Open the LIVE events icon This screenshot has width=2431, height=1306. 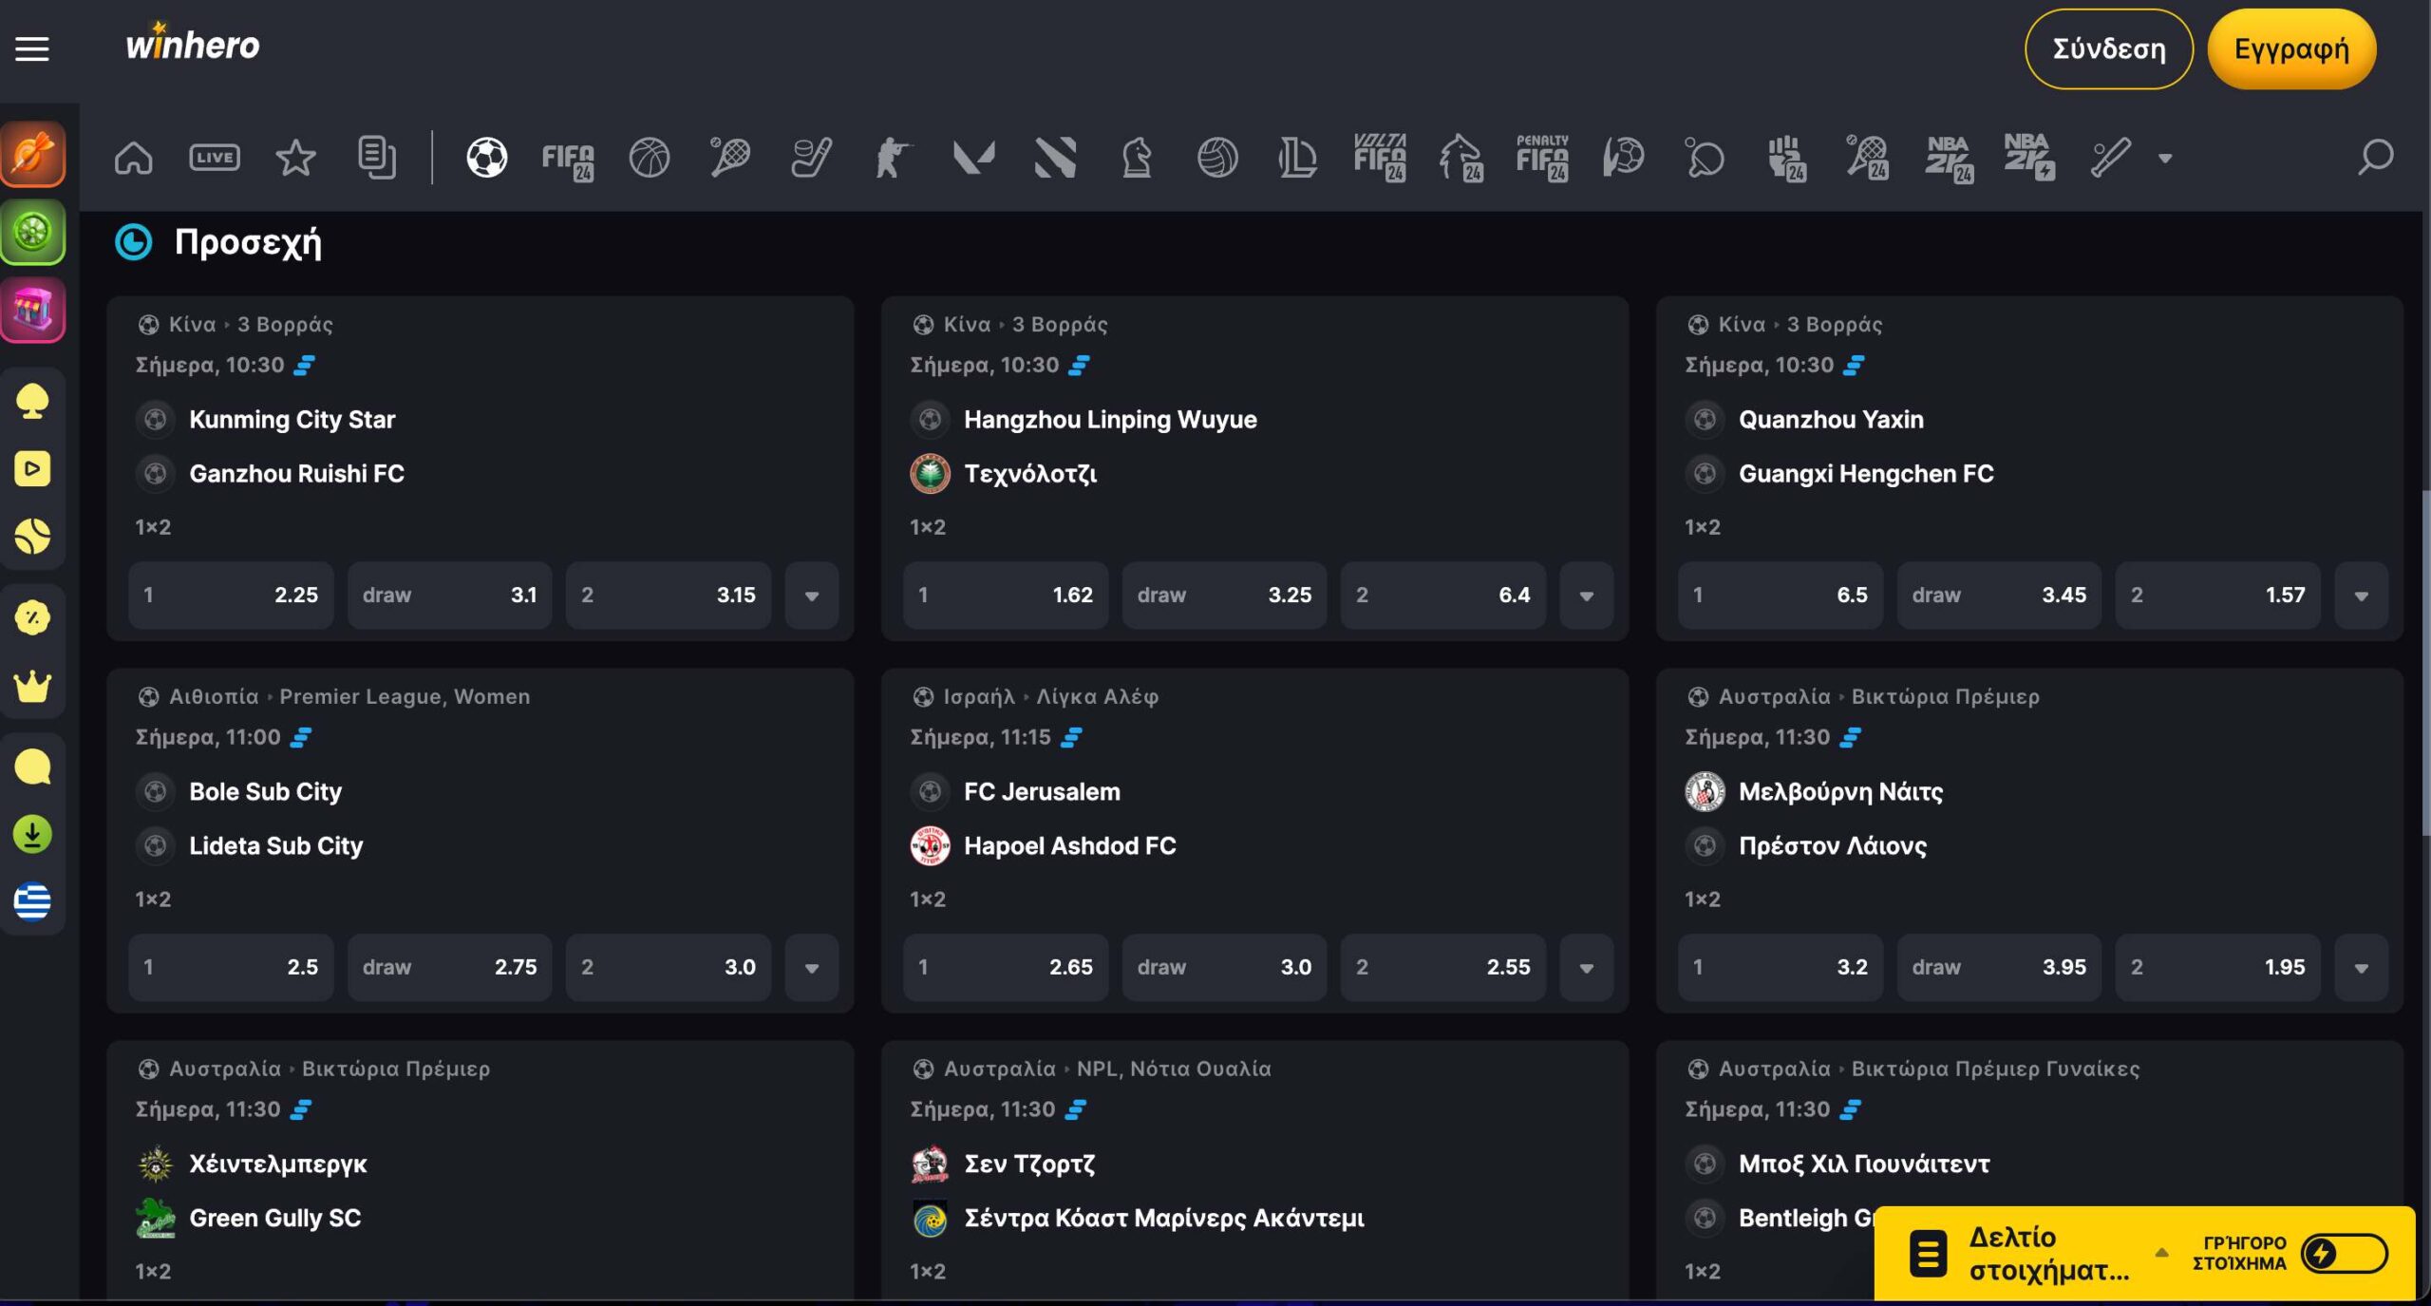click(x=215, y=158)
